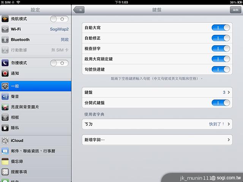Tap the battery icon in status bar
243x182 pixels.
(240, 2)
